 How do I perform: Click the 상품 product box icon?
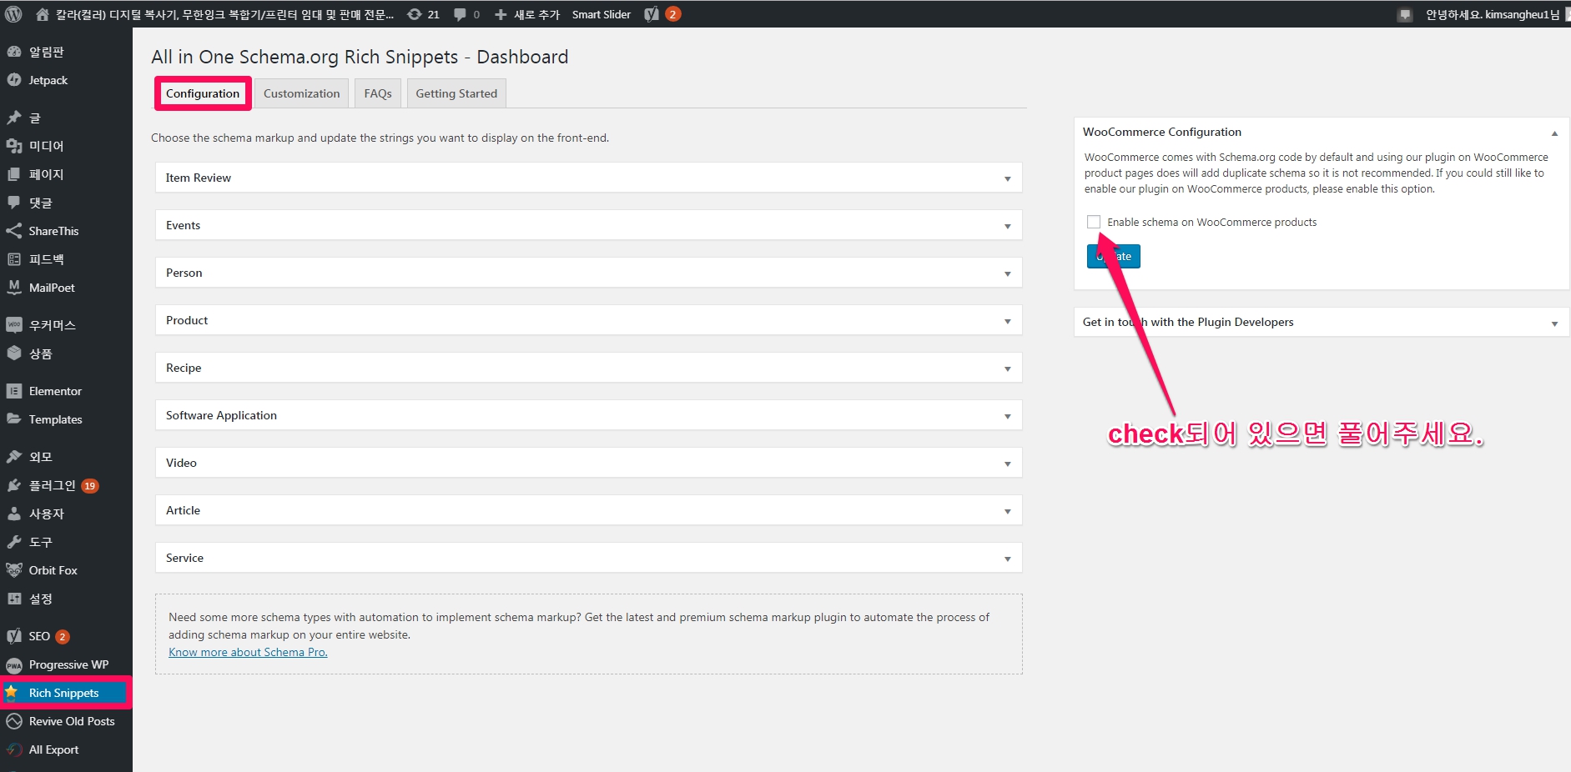14,353
